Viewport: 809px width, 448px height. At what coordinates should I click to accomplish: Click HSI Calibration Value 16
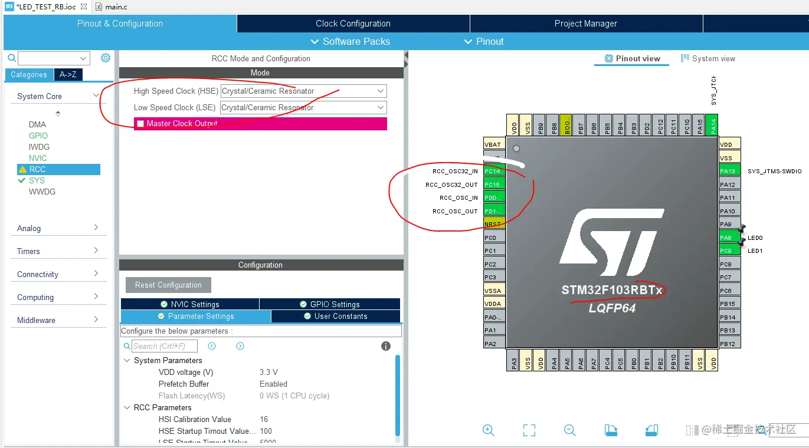[x=264, y=419]
